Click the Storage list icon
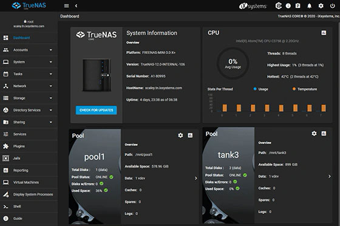340x226 pixels. [x=6, y=98]
